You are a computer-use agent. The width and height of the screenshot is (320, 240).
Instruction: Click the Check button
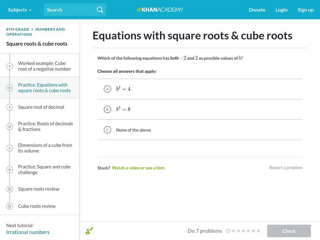[289, 231]
